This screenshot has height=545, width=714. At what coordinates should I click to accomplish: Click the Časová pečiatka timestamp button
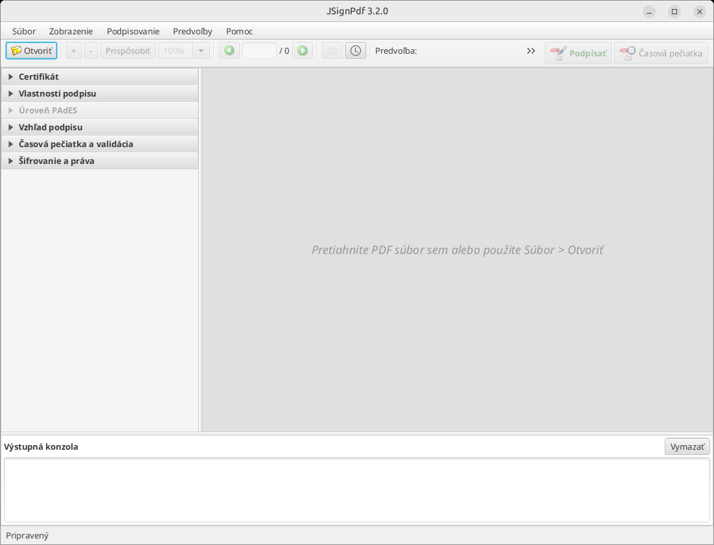[661, 53]
